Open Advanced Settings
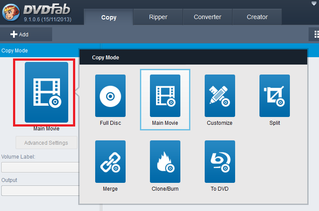Screen dimensions: 319x211 (46, 143)
